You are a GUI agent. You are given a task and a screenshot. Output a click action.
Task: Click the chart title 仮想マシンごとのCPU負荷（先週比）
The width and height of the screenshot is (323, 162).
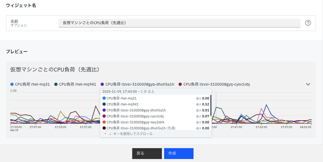[55, 70]
